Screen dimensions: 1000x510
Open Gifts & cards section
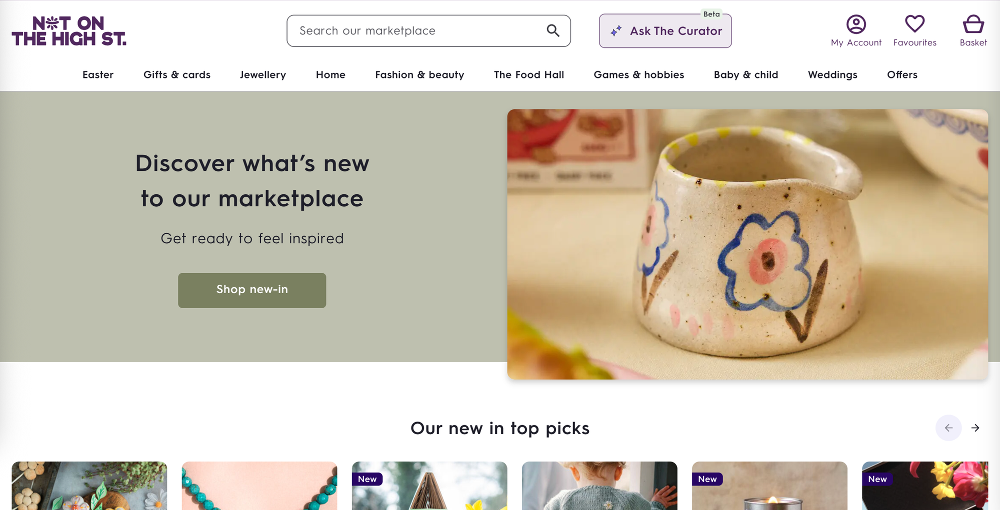[176, 74]
